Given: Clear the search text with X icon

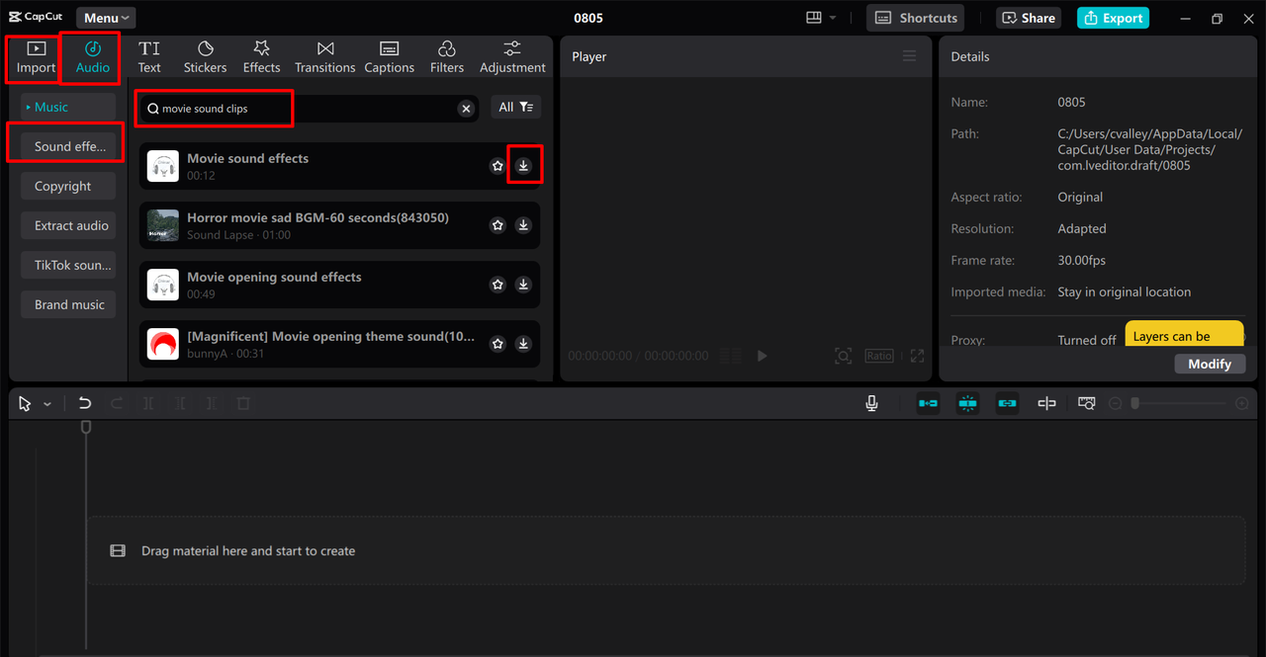Looking at the screenshot, I should pos(466,109).
